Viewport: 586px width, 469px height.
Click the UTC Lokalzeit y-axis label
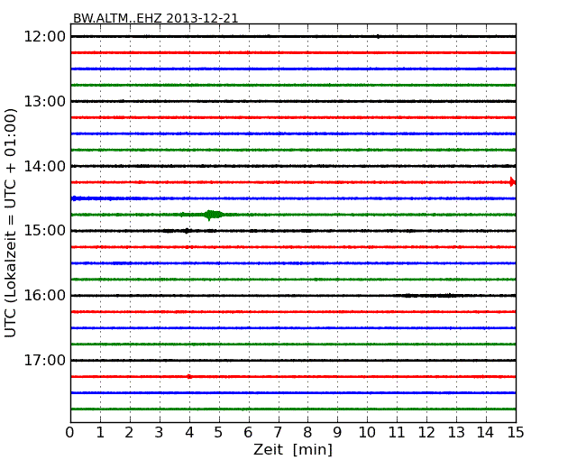pos(11,223)
